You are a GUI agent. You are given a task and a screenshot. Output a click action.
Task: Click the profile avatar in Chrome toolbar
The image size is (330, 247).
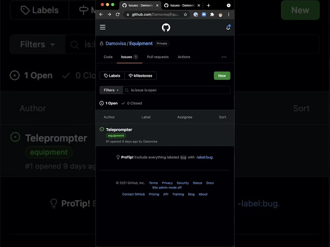220,15
